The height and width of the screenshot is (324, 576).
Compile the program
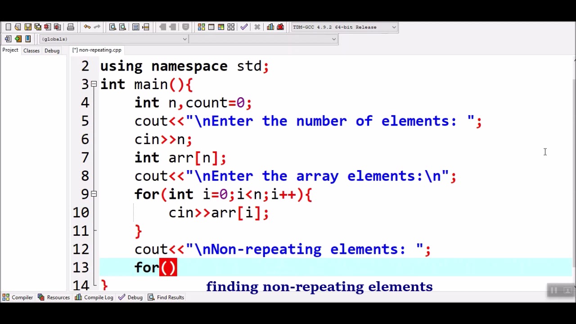pyautogui.click(x=202, y=27)
